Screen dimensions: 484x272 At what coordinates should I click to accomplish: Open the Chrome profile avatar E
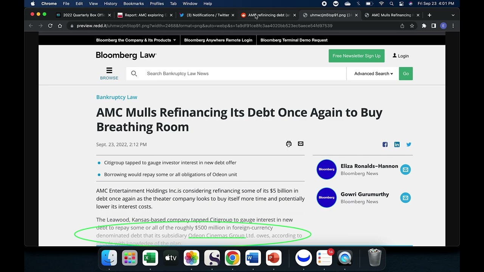tap(444, 26)
